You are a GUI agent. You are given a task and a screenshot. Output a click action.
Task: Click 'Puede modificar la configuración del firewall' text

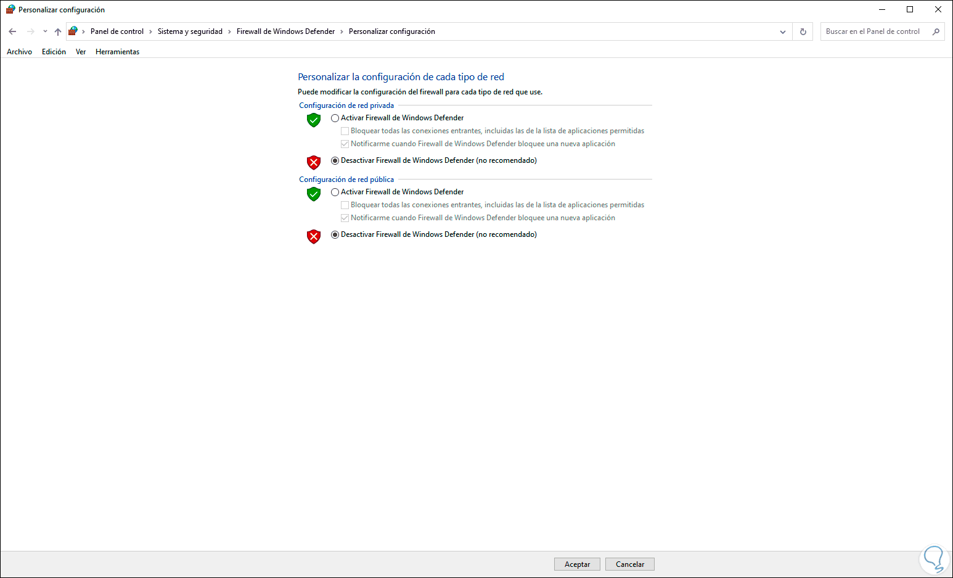420,92
